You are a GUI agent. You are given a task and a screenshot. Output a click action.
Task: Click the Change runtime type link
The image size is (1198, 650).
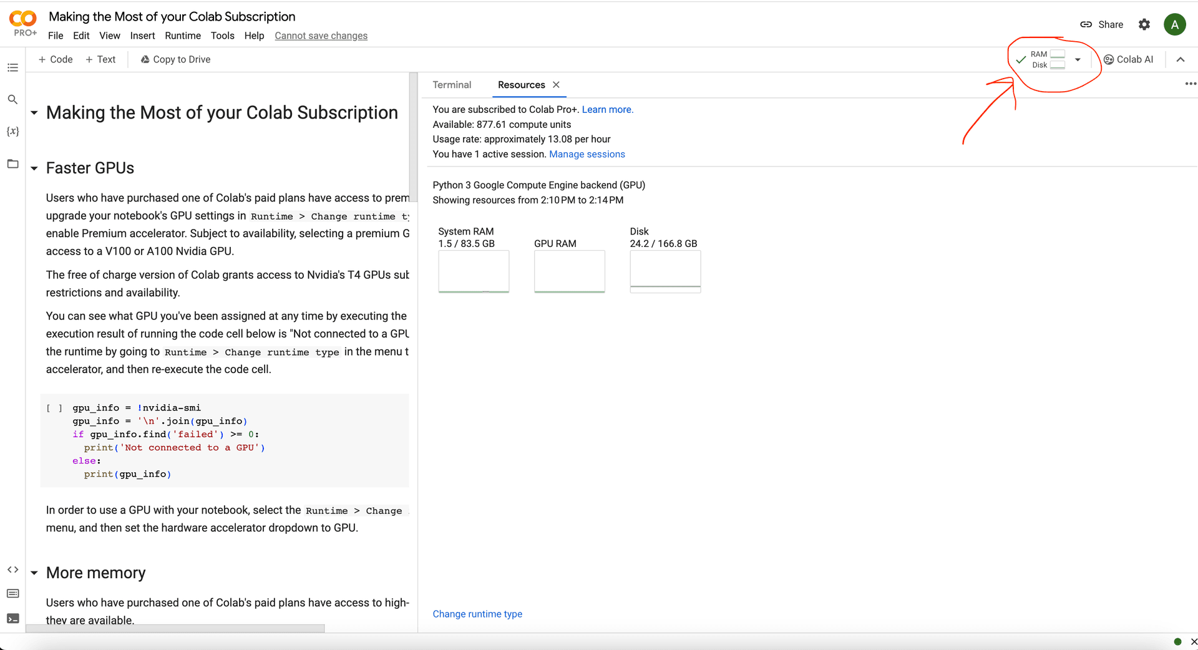pos(477,614)
